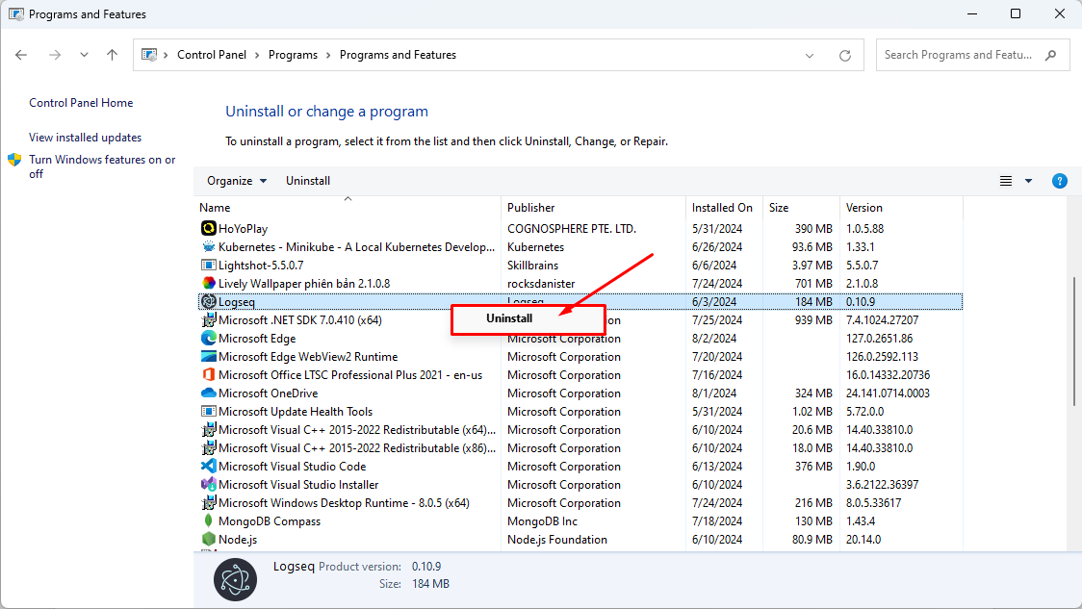This screenshot has height=609, width=1082.
Task: Click the 127.0.2651.86 version cell
Action: 879,338
